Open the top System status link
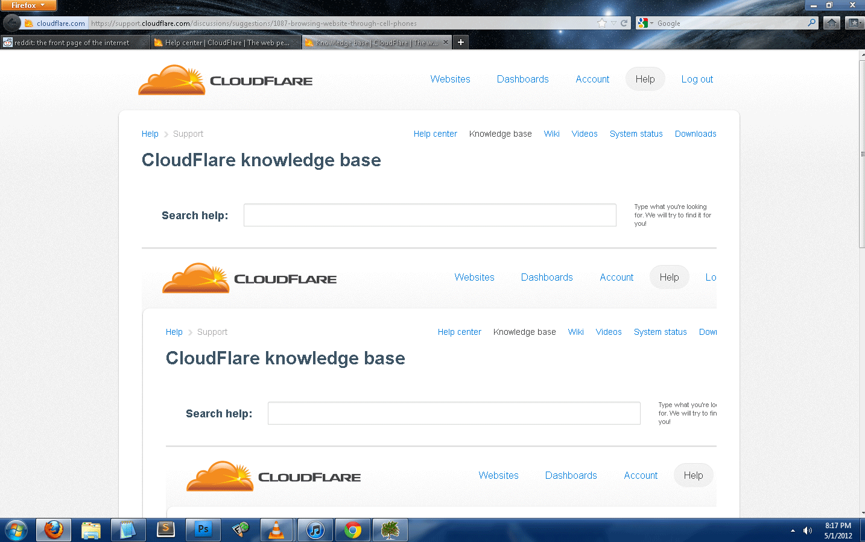This screenshot has width=865, height=542. tap(636, 134)
